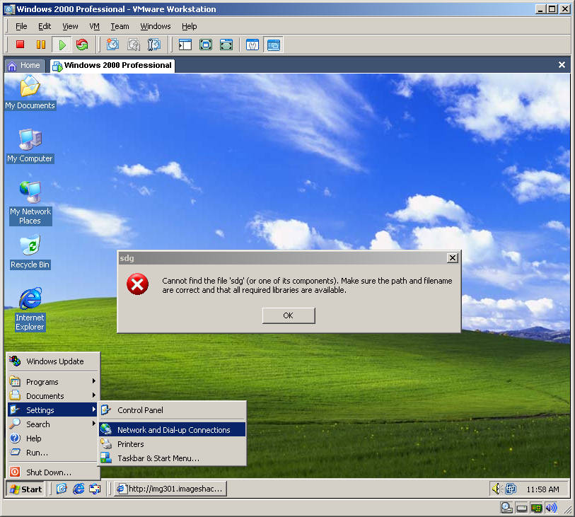Viewport: 575px width, 517px height.
Task: Click the VMware status bar sound icon
Action: pos(551,508)
